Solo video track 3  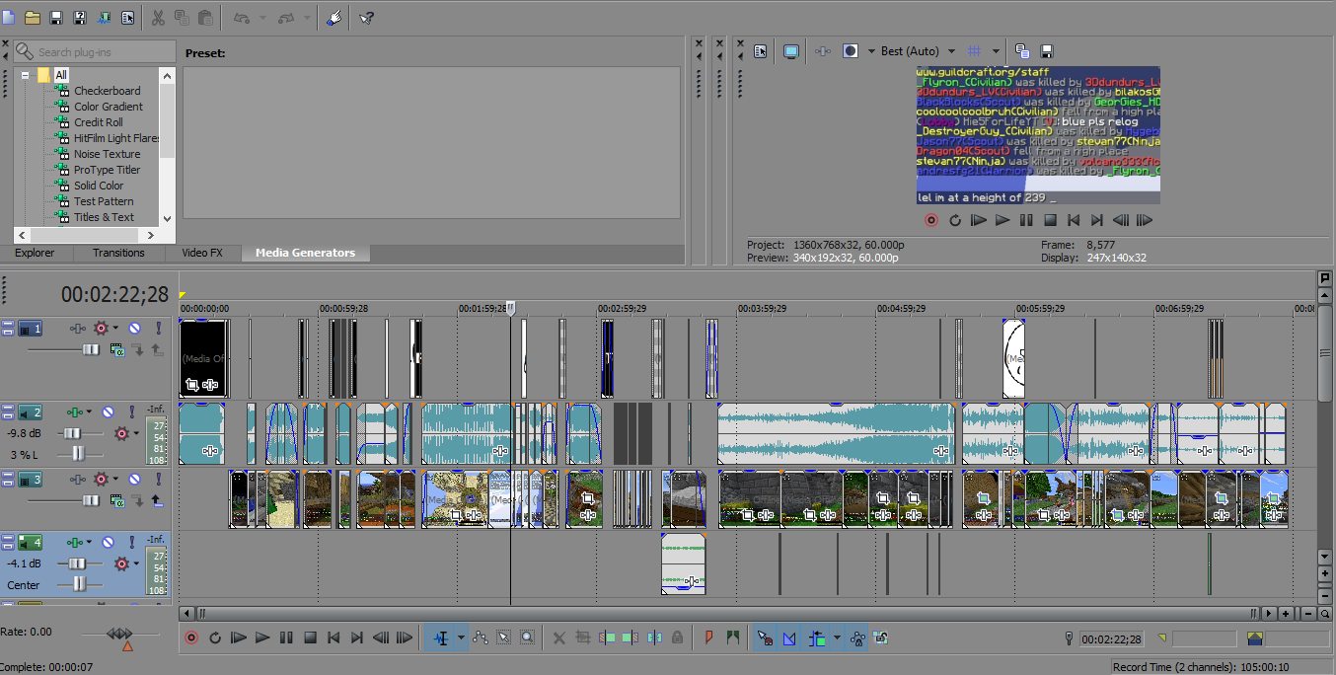(158, 479)
